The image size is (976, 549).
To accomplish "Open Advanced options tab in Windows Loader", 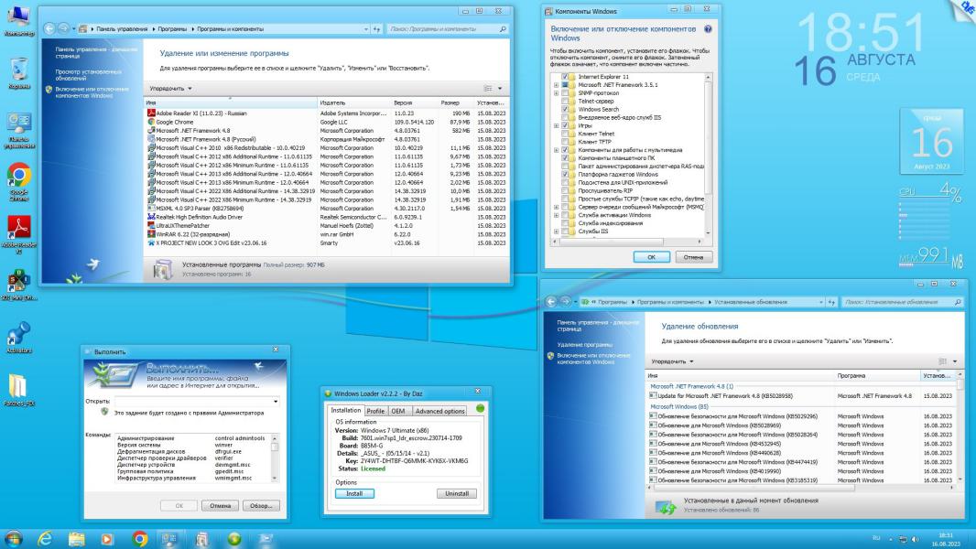I will 440,411.
